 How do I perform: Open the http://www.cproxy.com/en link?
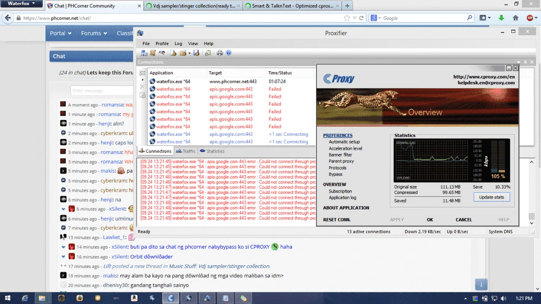click(x=484, y=77)
